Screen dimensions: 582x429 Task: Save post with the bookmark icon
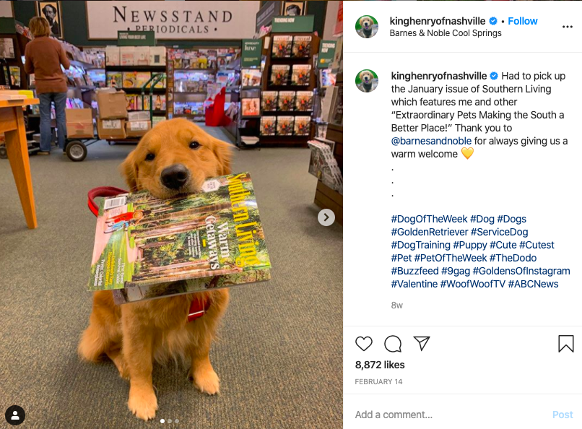(x=566, y=343)
